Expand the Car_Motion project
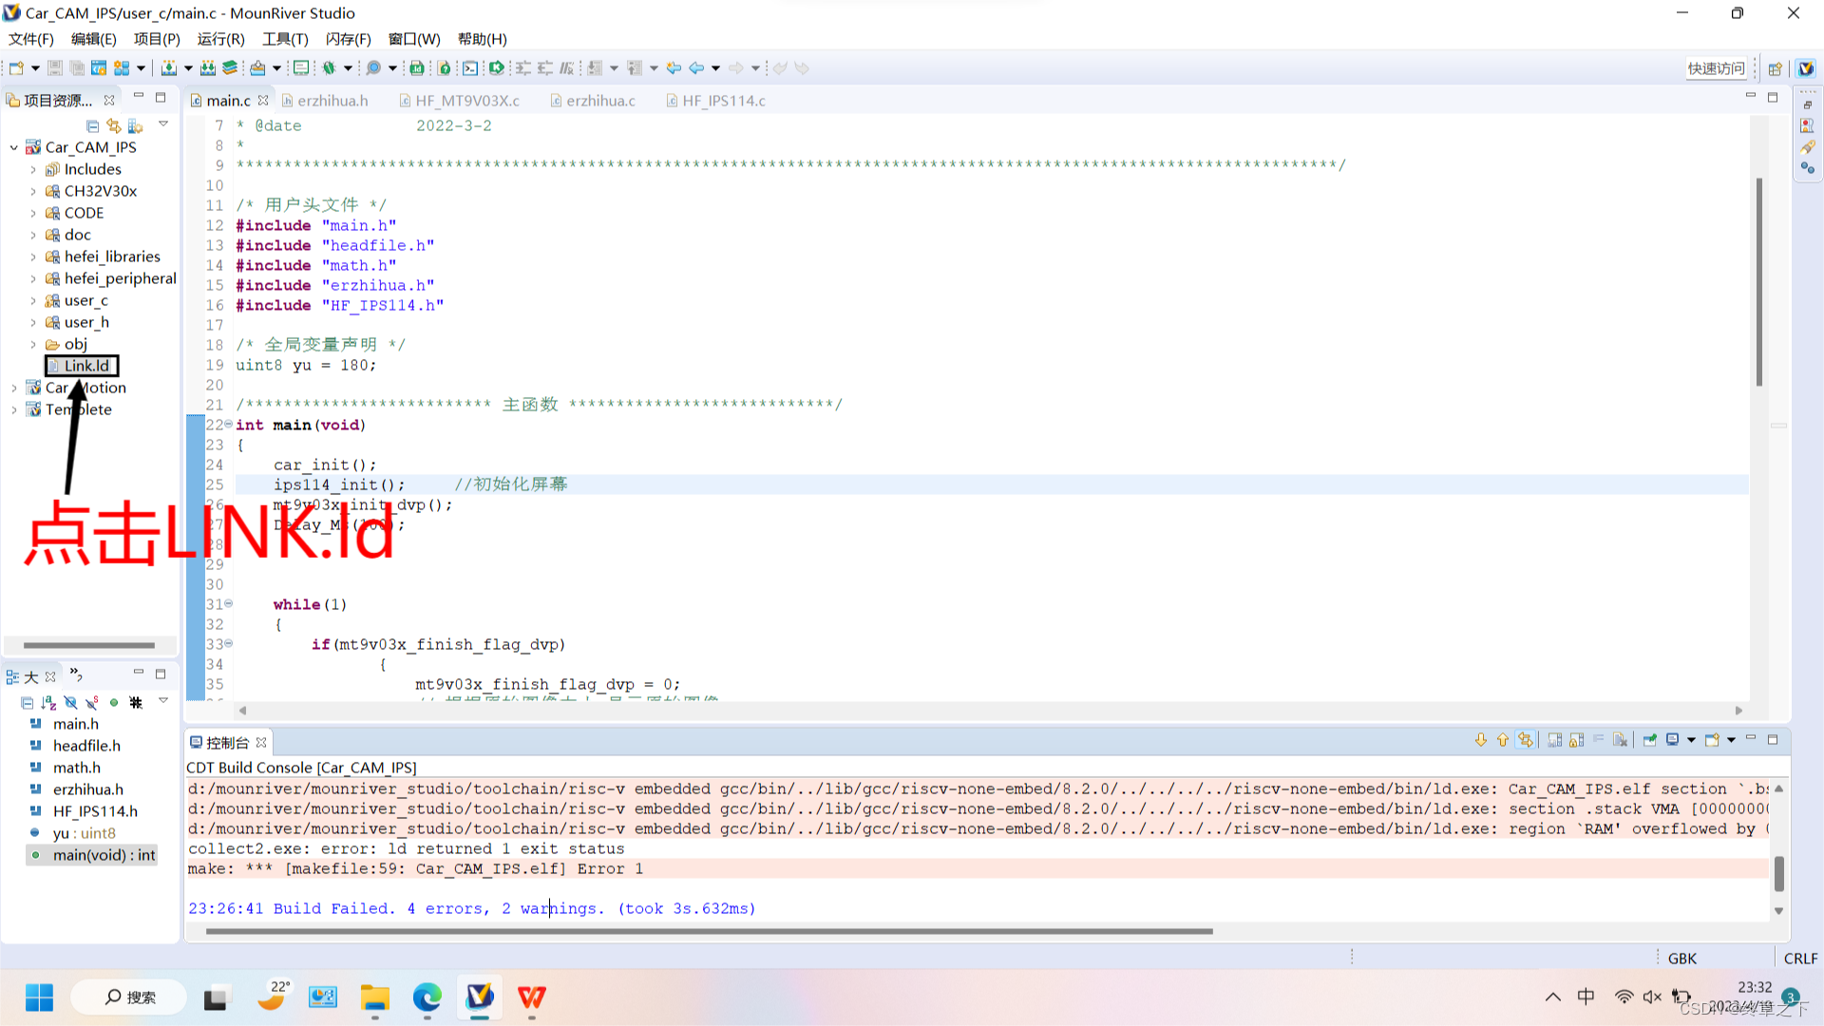1824x1026 pixels. [13, 389]
